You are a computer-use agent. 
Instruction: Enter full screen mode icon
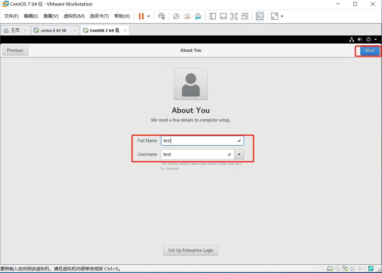(234, 16)
